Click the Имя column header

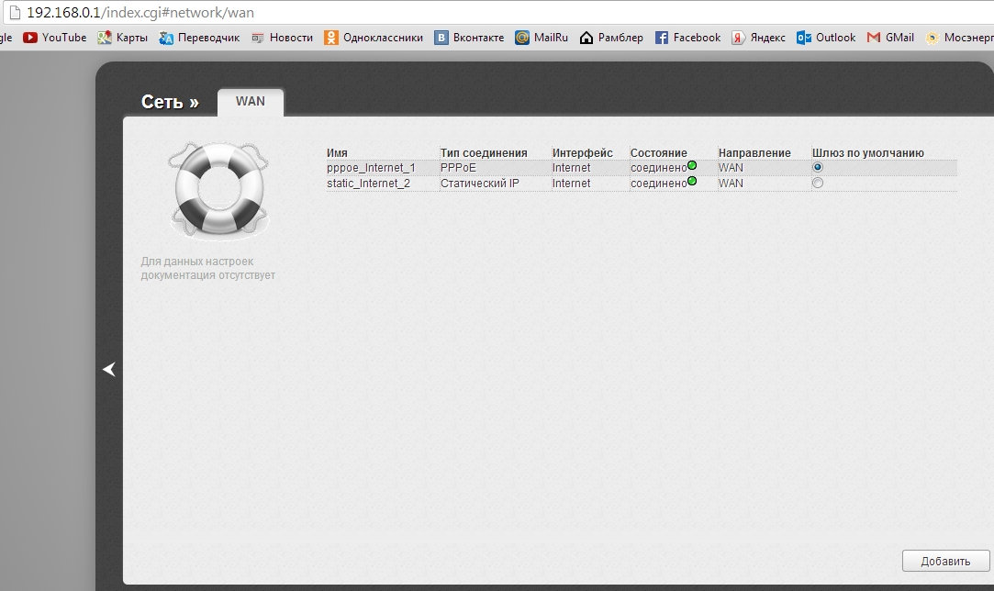pos(337,153)
